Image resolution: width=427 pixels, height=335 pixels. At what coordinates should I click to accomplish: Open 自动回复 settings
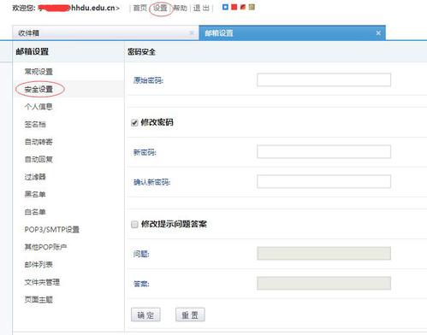(39, 159)
